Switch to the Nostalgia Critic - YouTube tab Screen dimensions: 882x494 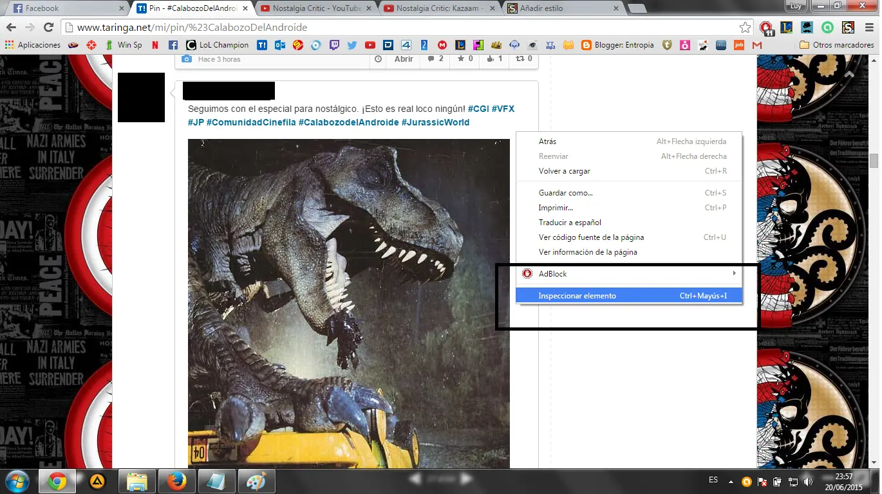(x=314, y=8)
